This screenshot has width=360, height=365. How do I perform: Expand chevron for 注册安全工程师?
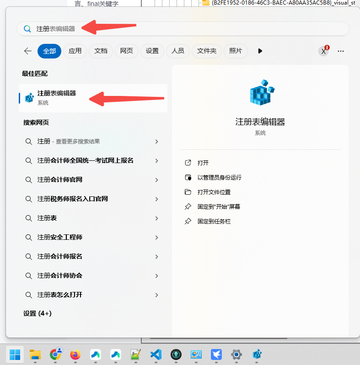tap(157, 238)
